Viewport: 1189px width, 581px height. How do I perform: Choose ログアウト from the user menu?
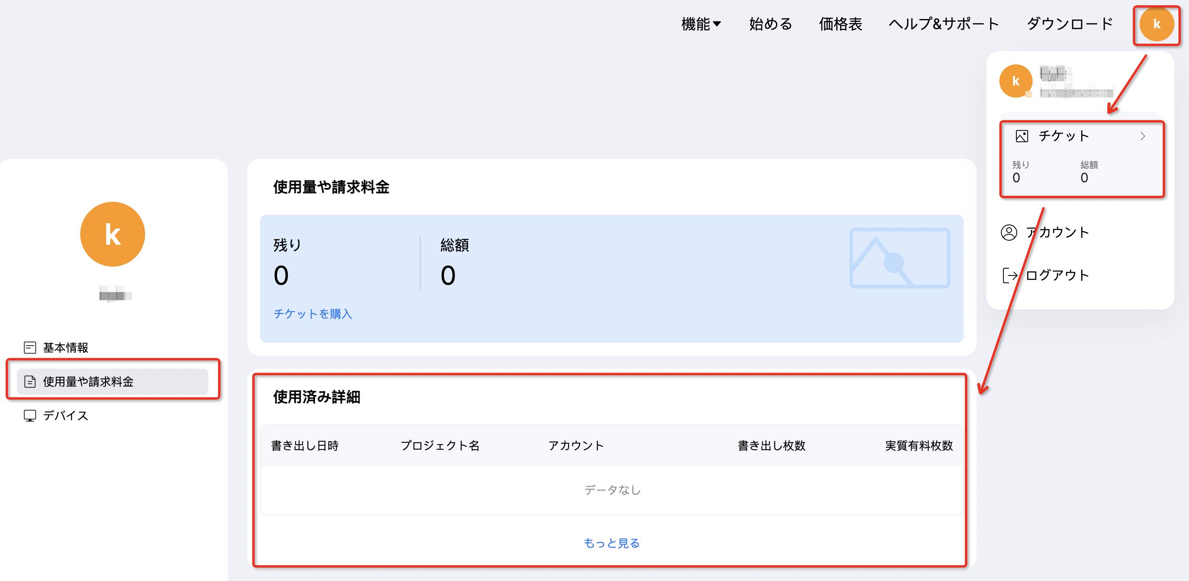(x=1057, y=276)
